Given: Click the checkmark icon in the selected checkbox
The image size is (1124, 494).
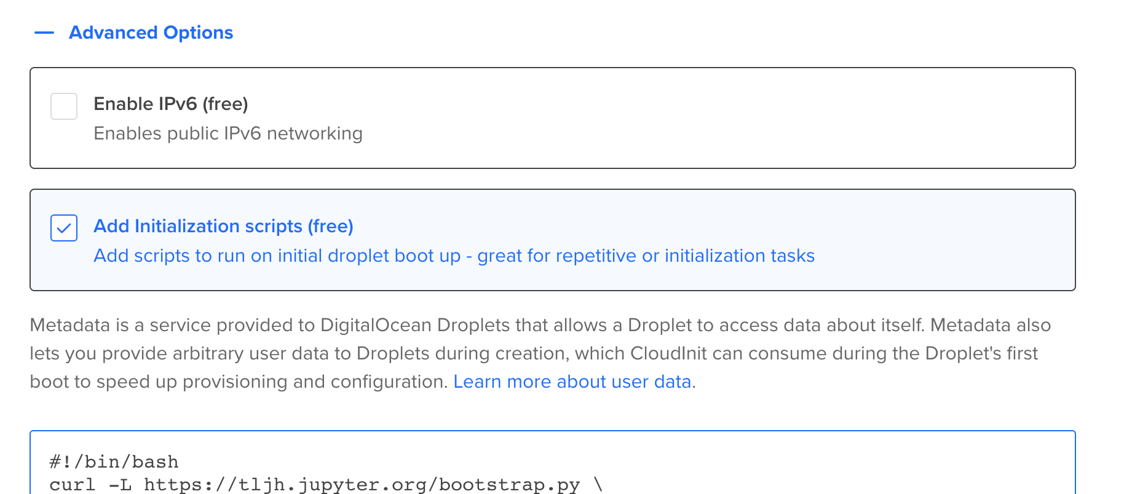Looking at the screenshot, I should coord(64,229).
